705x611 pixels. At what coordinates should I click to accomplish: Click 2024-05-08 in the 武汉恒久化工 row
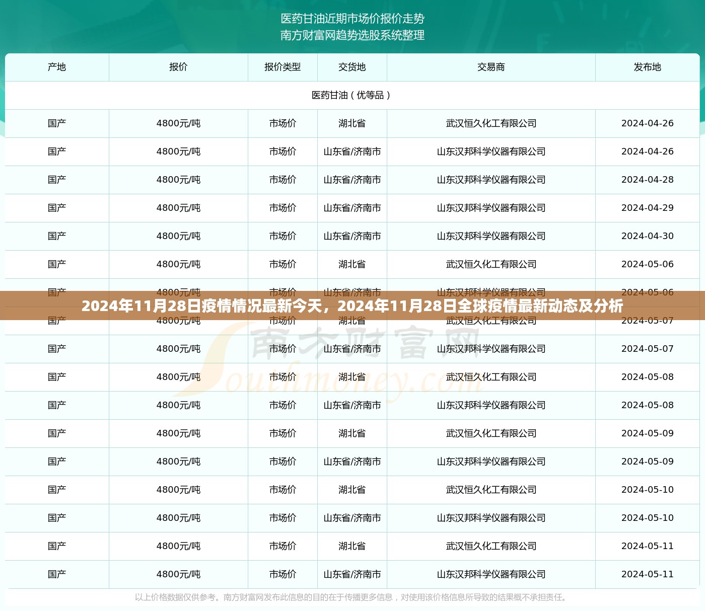tap(648, 377)
